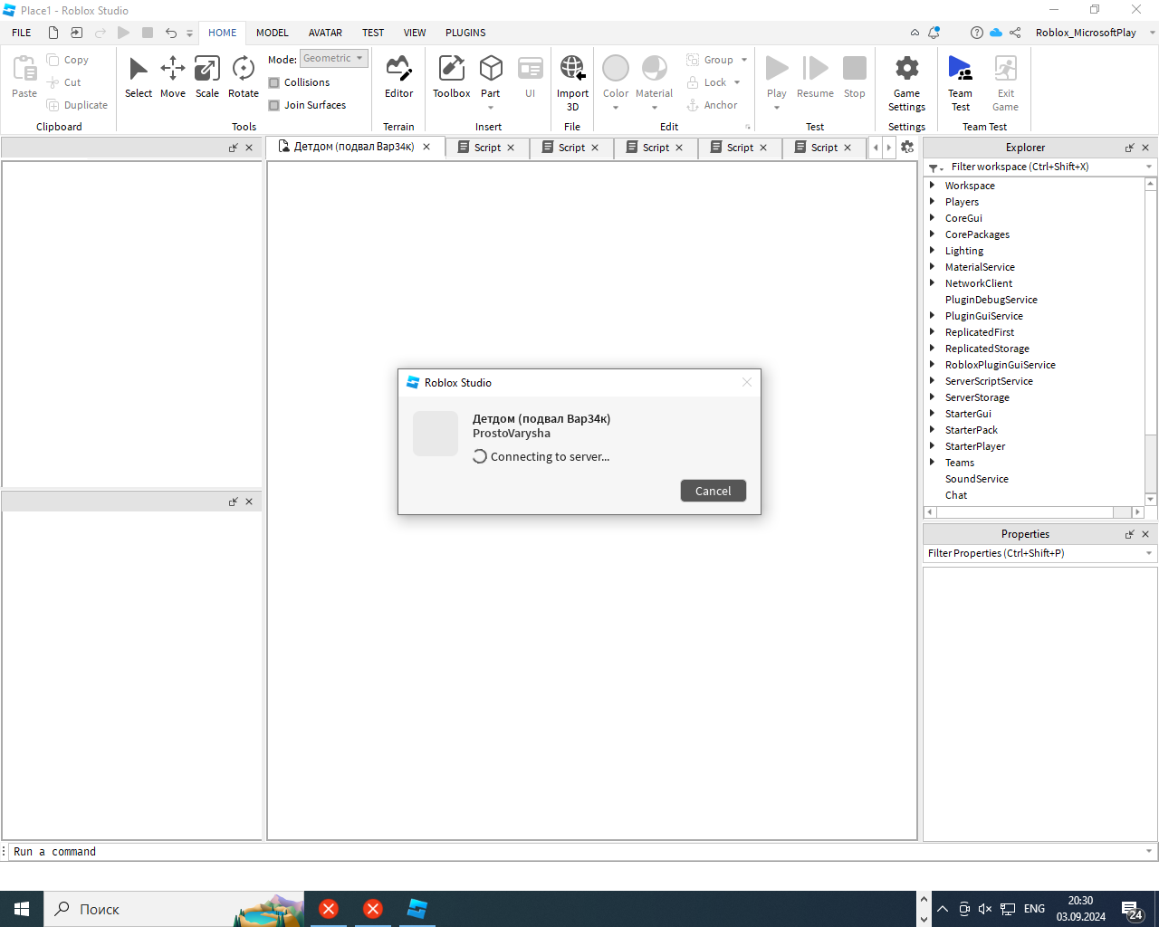Start Team Test
This screenshot has height=927, width=1159.
coord(960,82)
